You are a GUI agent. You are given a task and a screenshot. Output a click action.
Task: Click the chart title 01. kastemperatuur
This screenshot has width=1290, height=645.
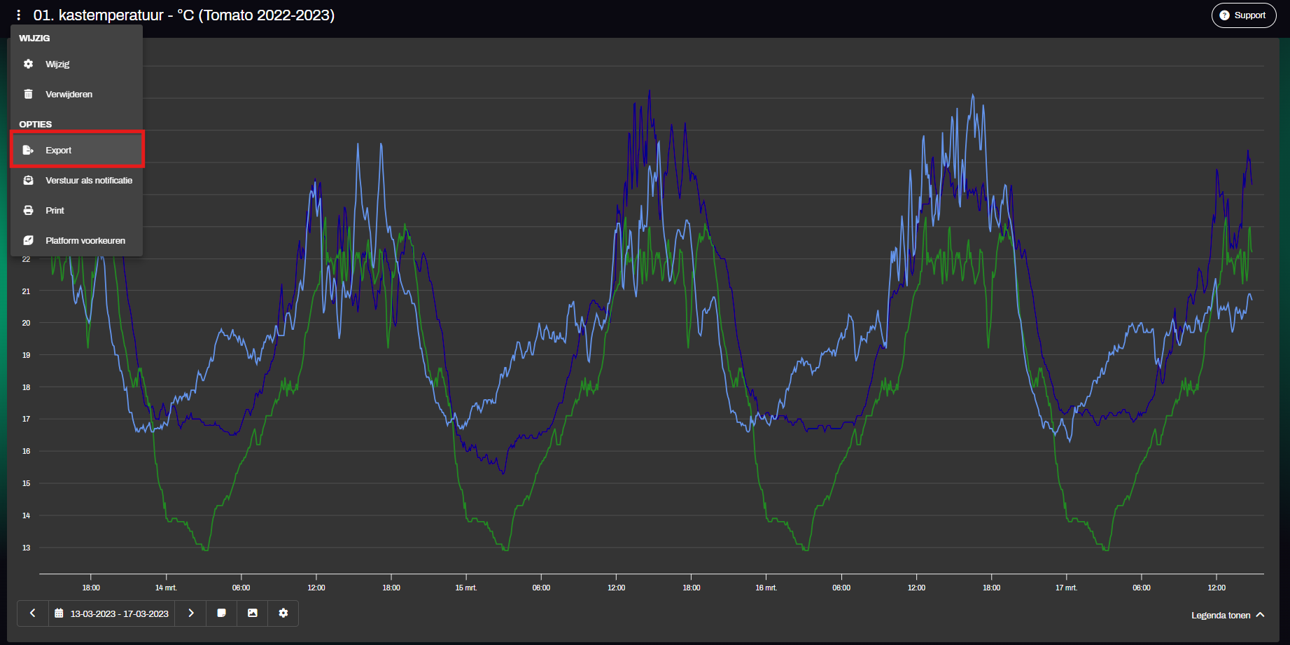click(183, 15)
